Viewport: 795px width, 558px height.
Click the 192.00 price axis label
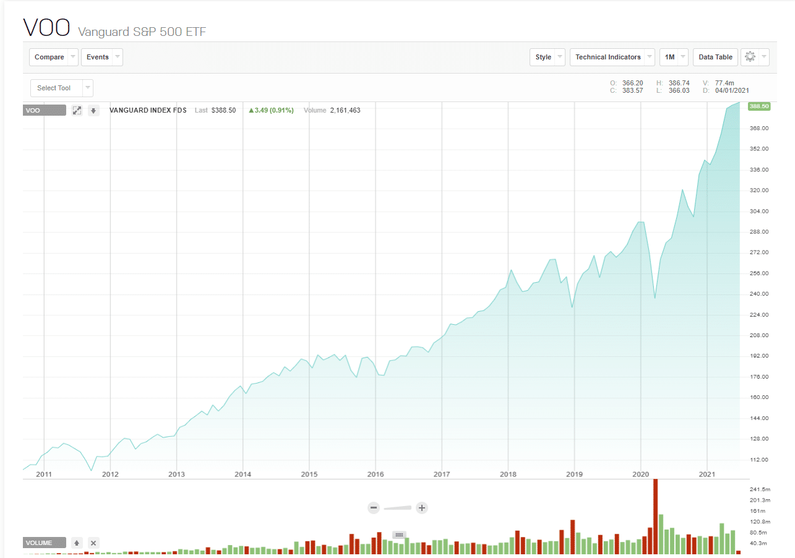pyautogui.click(x=758, y=356)
